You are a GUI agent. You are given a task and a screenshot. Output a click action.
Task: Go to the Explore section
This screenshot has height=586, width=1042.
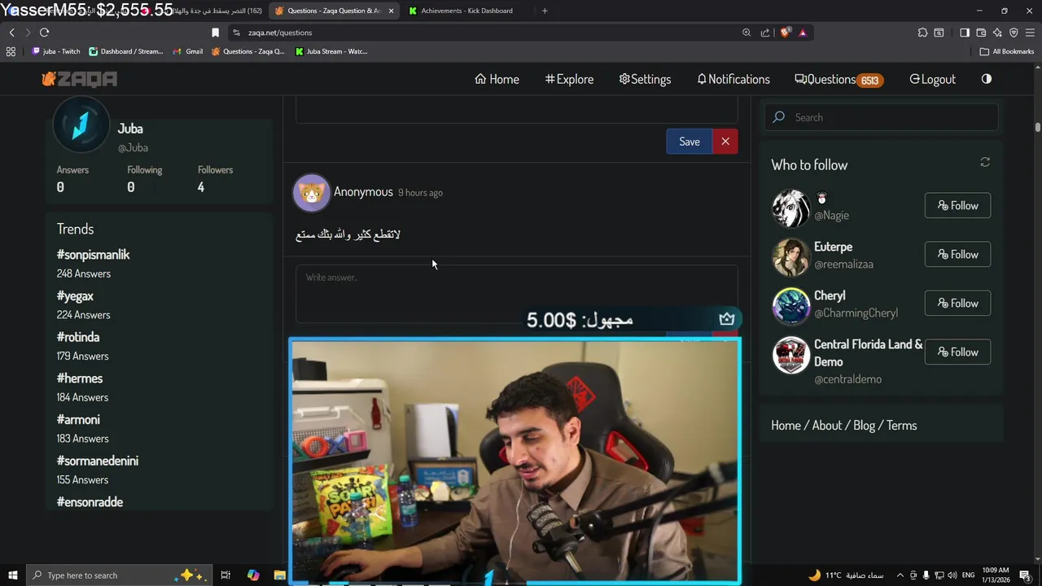click(569, 79)
